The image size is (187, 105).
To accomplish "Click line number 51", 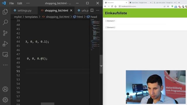I will (18, 71).
